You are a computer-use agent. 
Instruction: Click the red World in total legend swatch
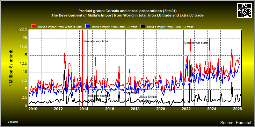pos(34,26)
